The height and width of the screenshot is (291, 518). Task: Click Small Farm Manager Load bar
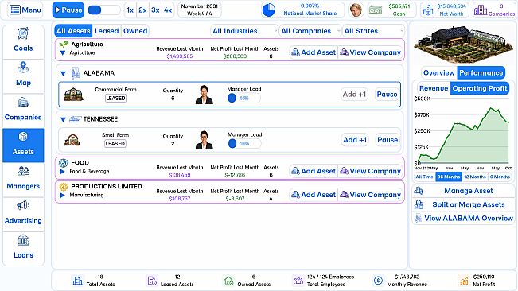244,144
